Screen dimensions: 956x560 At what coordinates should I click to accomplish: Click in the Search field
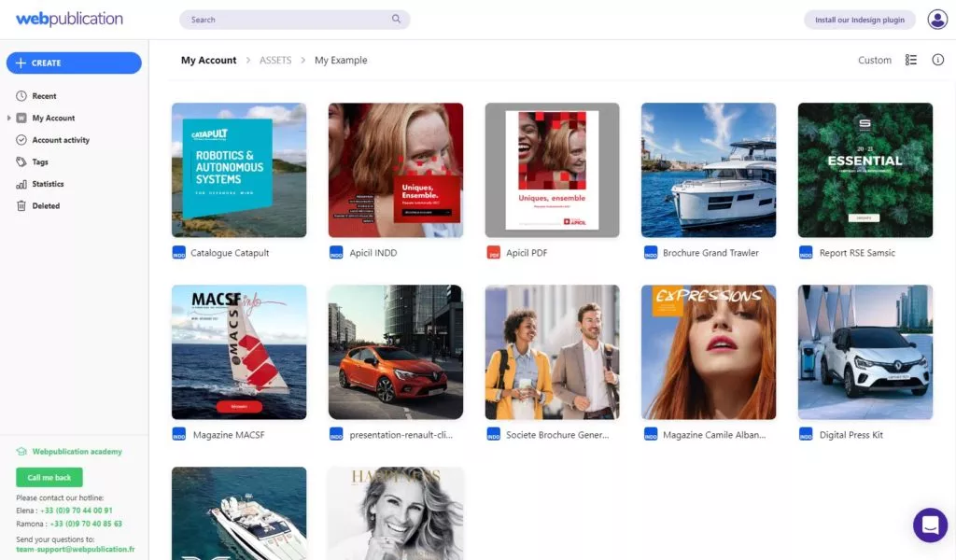click(x=294, y=20)
